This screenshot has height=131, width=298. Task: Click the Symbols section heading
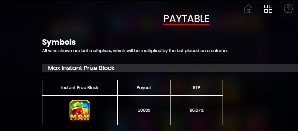point(59,42)
